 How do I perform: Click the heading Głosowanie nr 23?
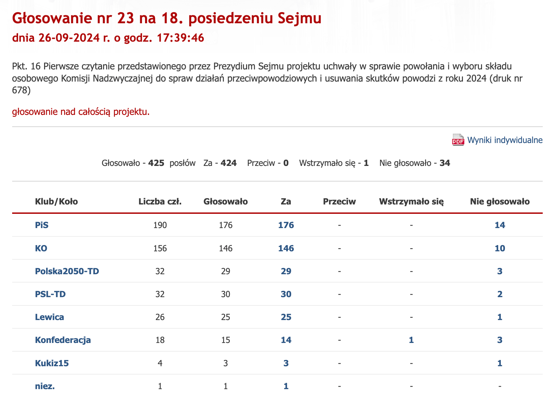tap(167, 18)
